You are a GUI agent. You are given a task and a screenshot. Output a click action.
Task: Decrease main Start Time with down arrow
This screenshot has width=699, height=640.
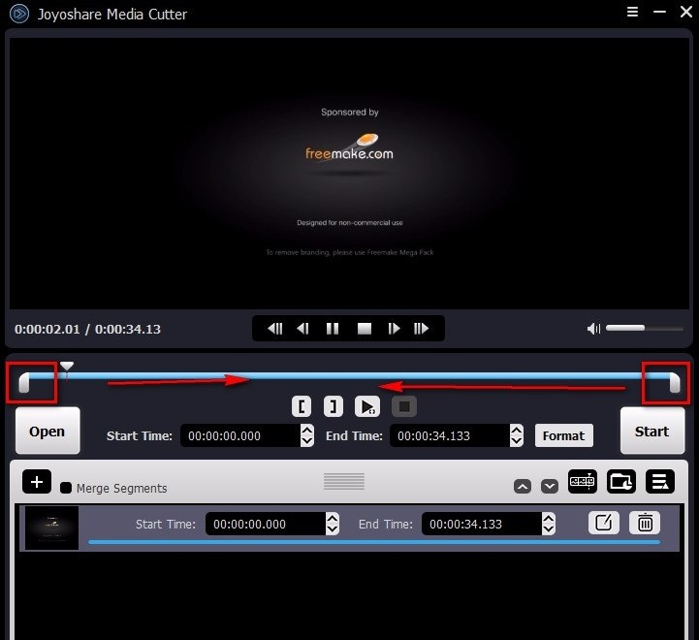(307, 441)
